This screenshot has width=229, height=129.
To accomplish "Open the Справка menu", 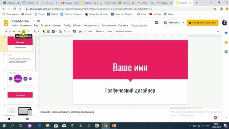I will click(x=123, y=25).
